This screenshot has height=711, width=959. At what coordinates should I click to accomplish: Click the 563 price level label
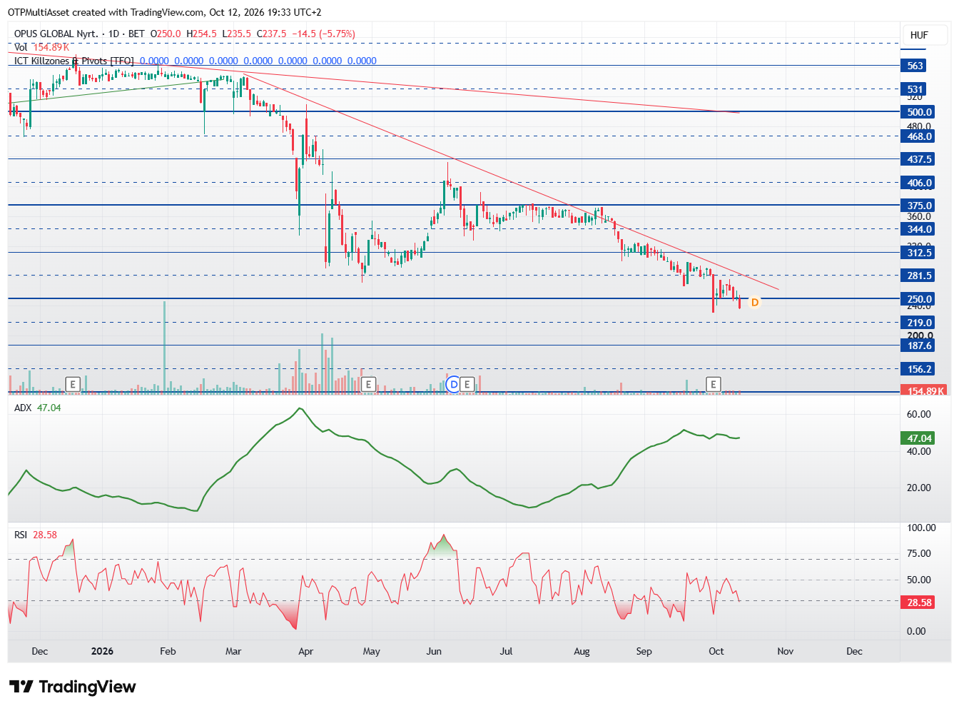[915, 66]
